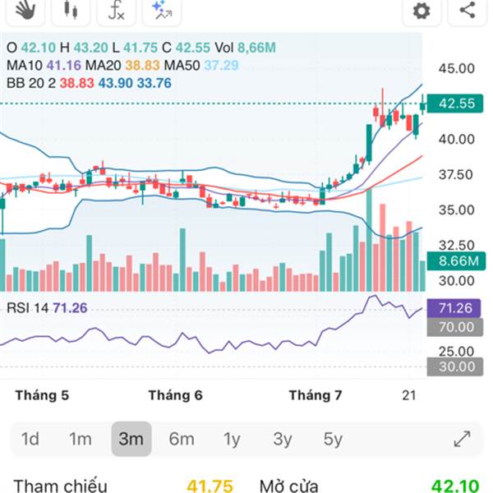The width and height of the screenshot is (493, 493).
Task: Click the Mở cửa value 42.10
Action: click(x=455, y=486)
